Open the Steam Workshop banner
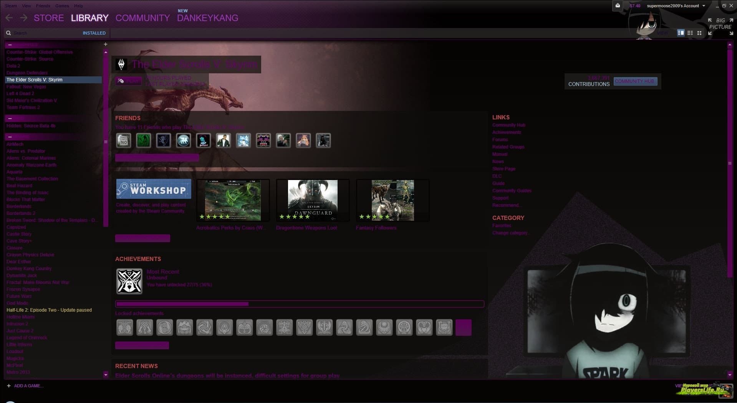 pos(154,189)
